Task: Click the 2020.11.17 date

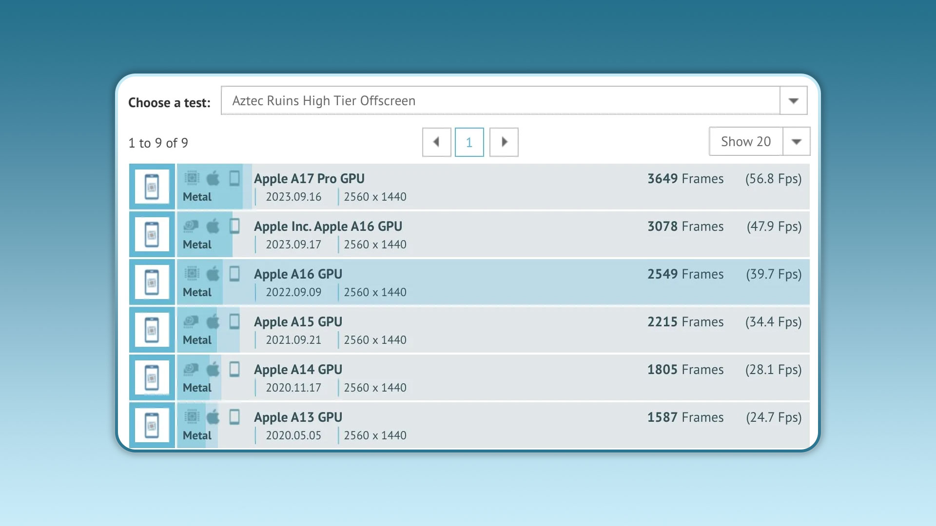Action: (x=293, y=388)
